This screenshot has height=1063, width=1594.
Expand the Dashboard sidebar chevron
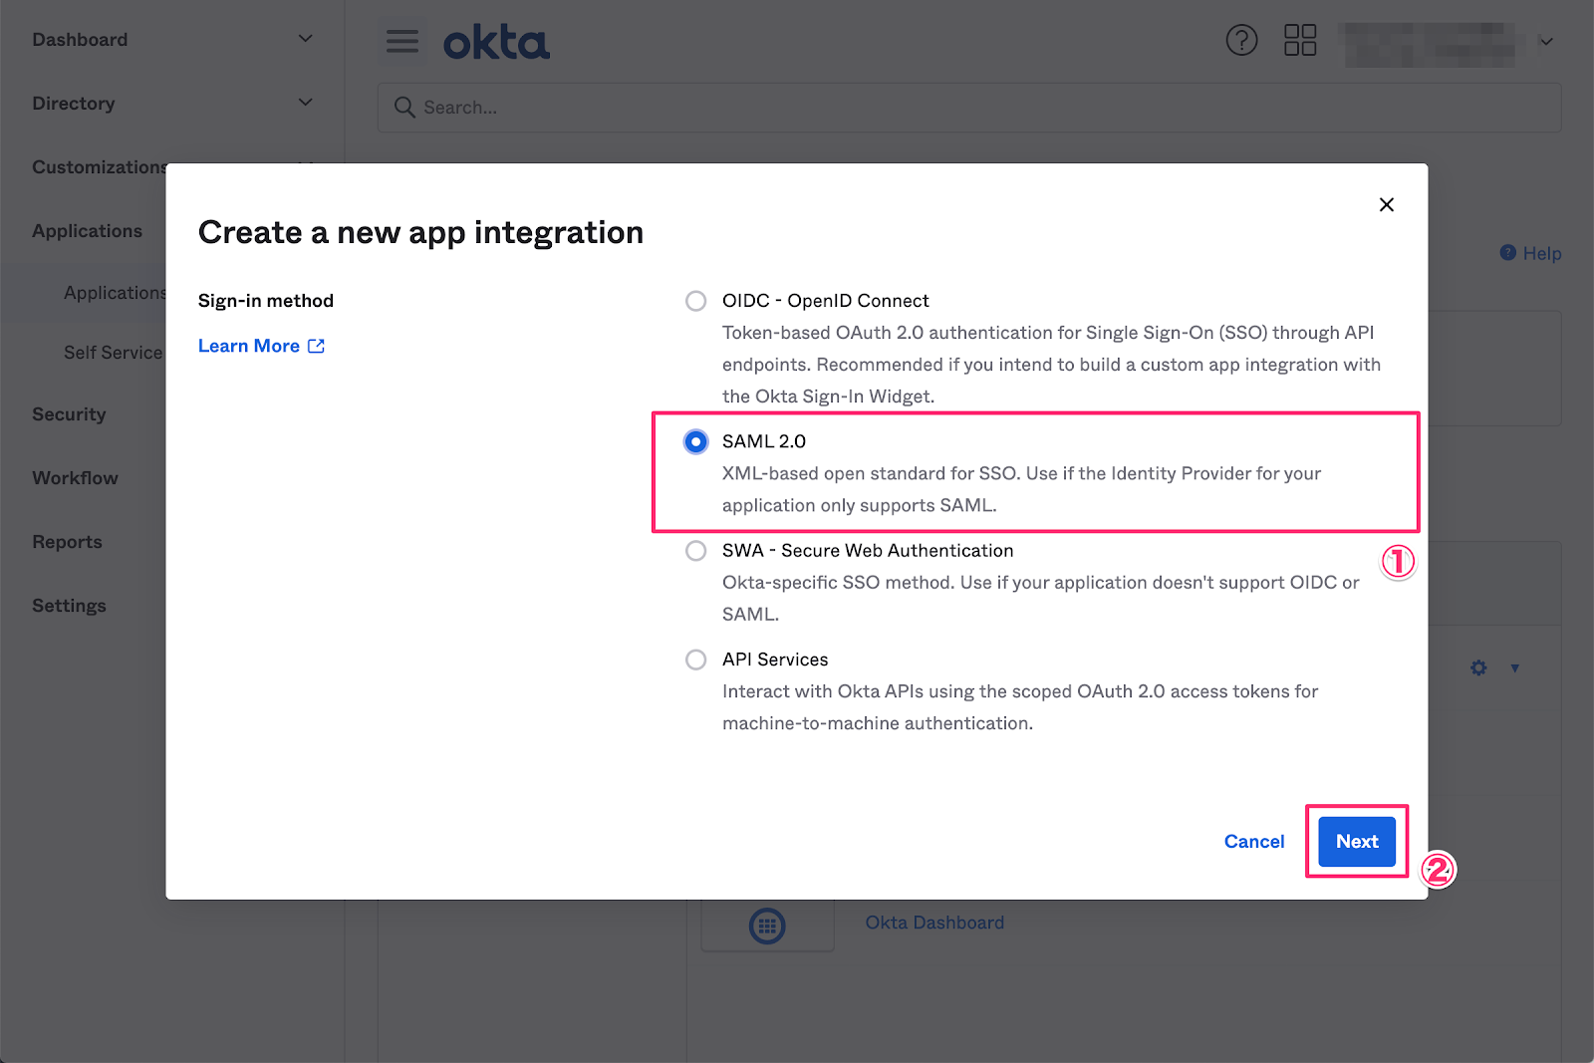pyautogui.click(x=306, y=39)
